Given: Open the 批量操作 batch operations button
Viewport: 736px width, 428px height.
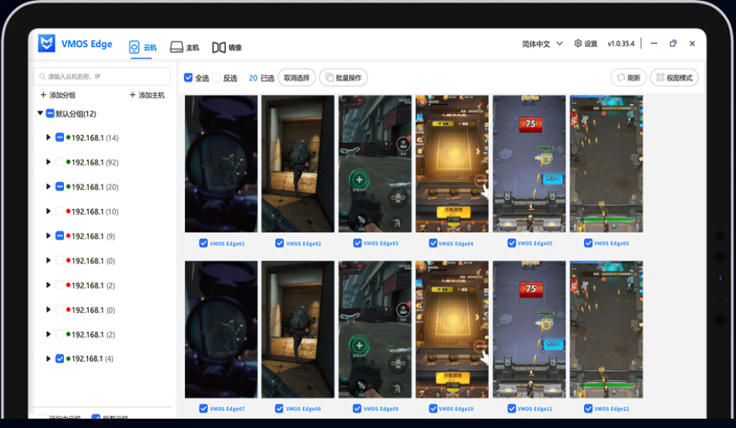Looking at the screenshot, I should (x=344, y=78).
